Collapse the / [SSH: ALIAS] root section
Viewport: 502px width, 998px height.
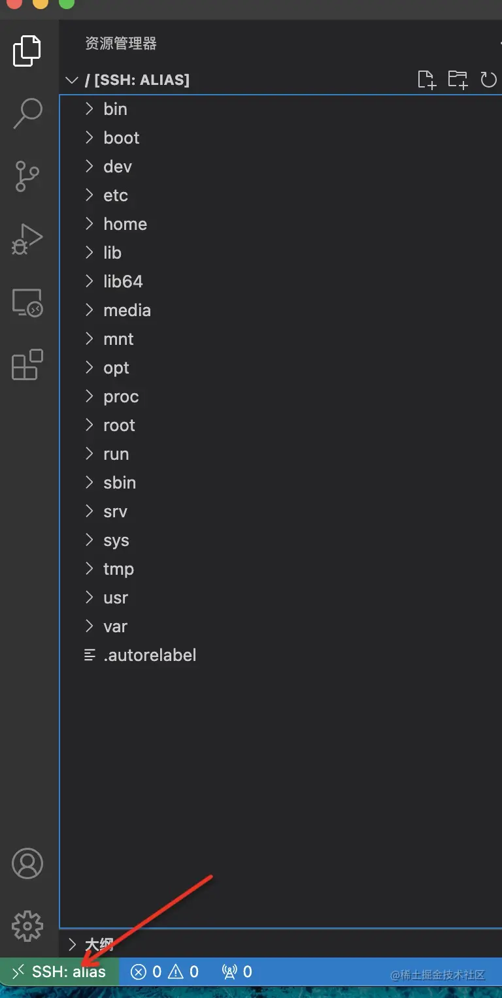click(x=71, y=80)
